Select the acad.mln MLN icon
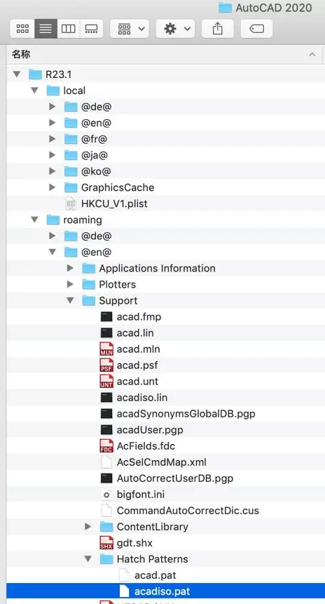 click(106, 349)
